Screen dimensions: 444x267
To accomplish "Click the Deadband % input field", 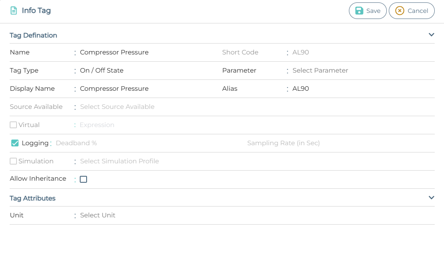I will (77, 143).
